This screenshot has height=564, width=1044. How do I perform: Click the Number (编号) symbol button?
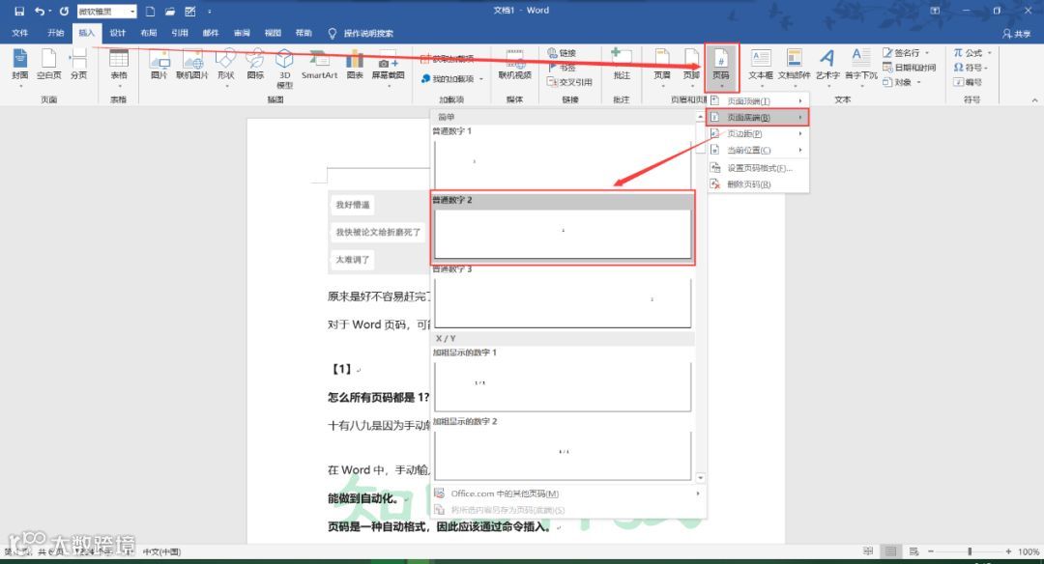coord(968,82)
